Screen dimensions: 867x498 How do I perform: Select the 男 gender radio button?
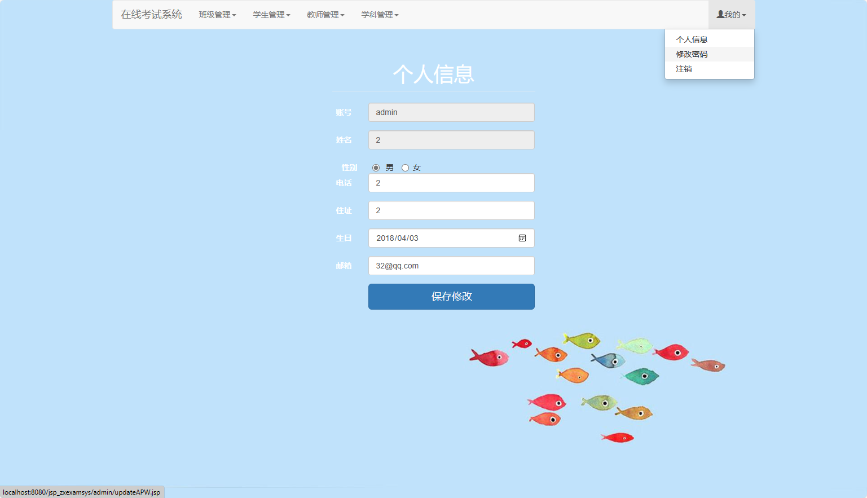click(x=376, y=168)
